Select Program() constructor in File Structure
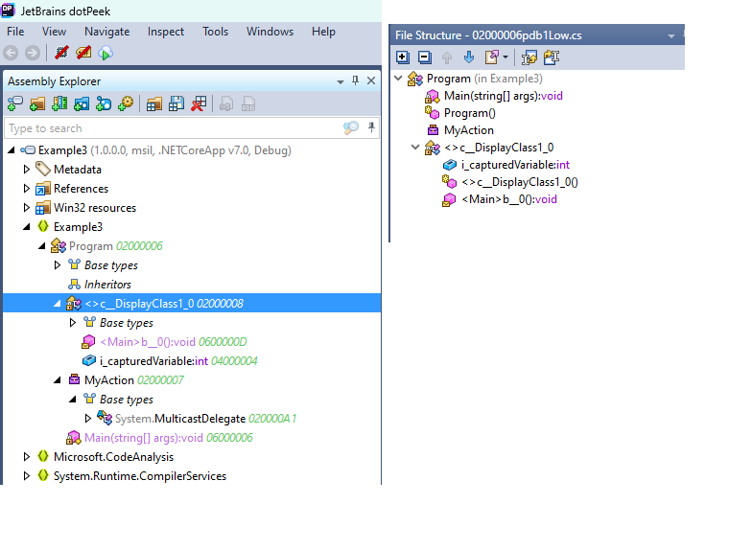This screenshot has width=752, height=550. click(x=470, y=113)
